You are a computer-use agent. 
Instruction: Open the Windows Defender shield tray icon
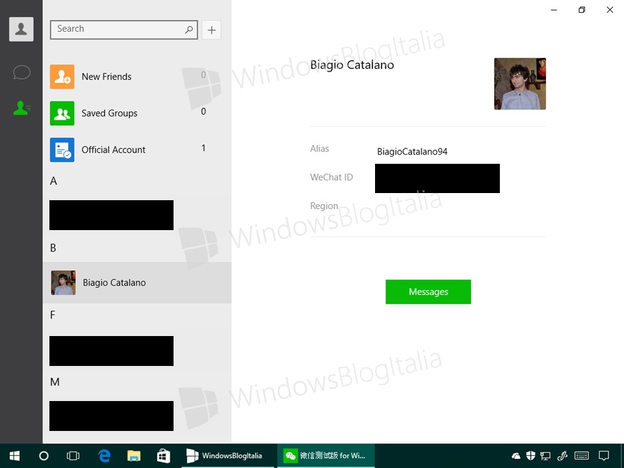[x=530, y=456]
